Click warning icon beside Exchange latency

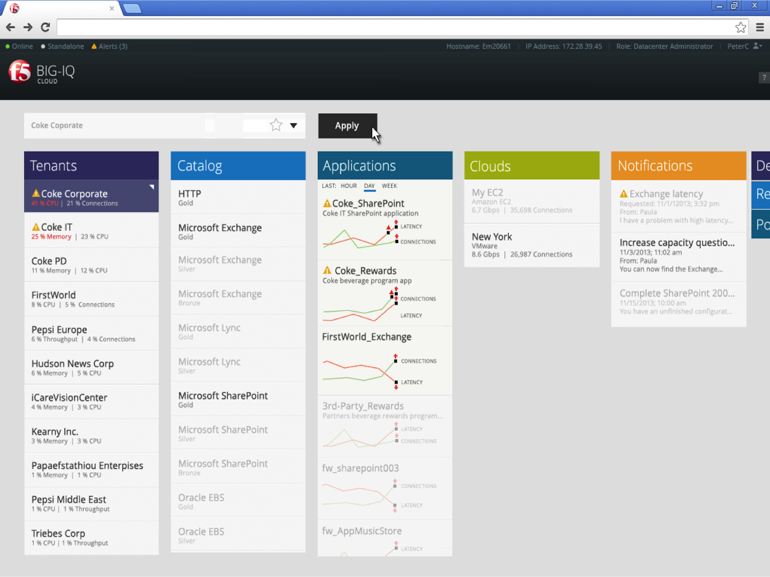coord(624,193)
